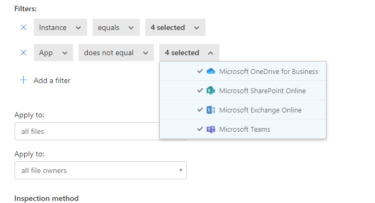The height and width of the screenshot is (203, 375).
Task: Remove the App filter with X icon
Action: 24,52
